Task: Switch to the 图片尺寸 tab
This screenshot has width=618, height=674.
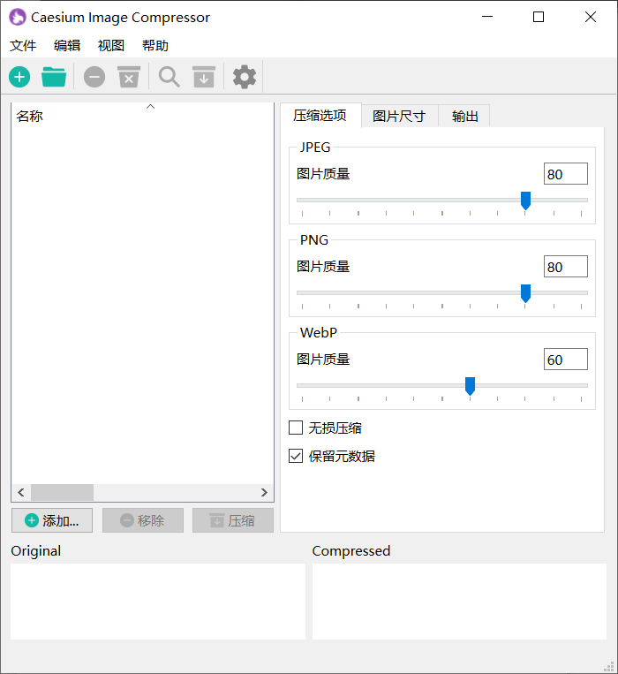Action: (x=399, y=116)
